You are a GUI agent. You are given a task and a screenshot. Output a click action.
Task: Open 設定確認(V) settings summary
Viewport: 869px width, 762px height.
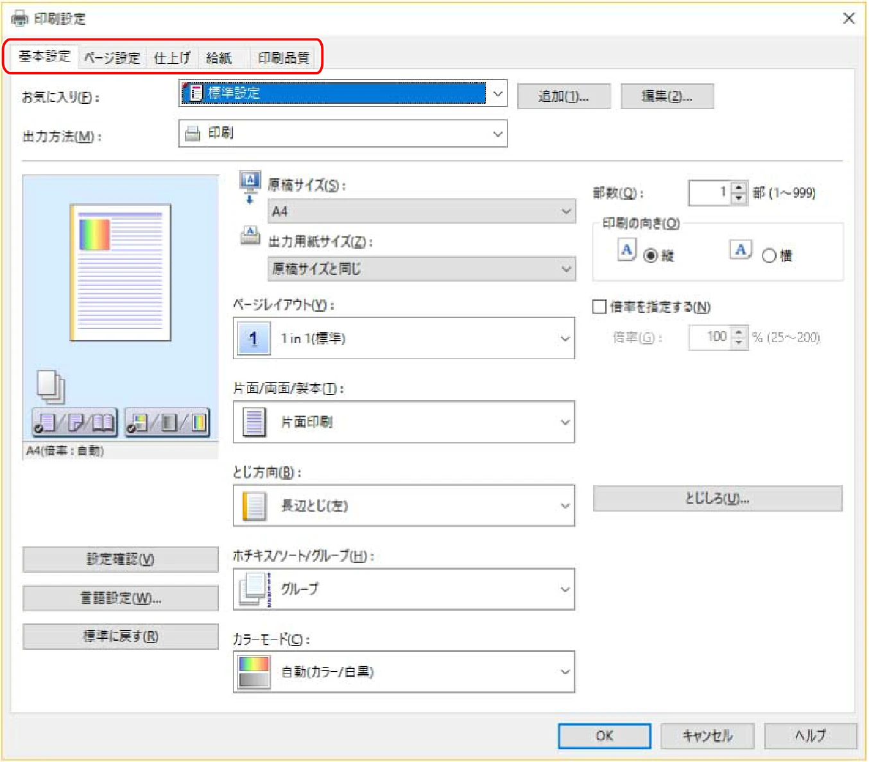pos(121,559)
